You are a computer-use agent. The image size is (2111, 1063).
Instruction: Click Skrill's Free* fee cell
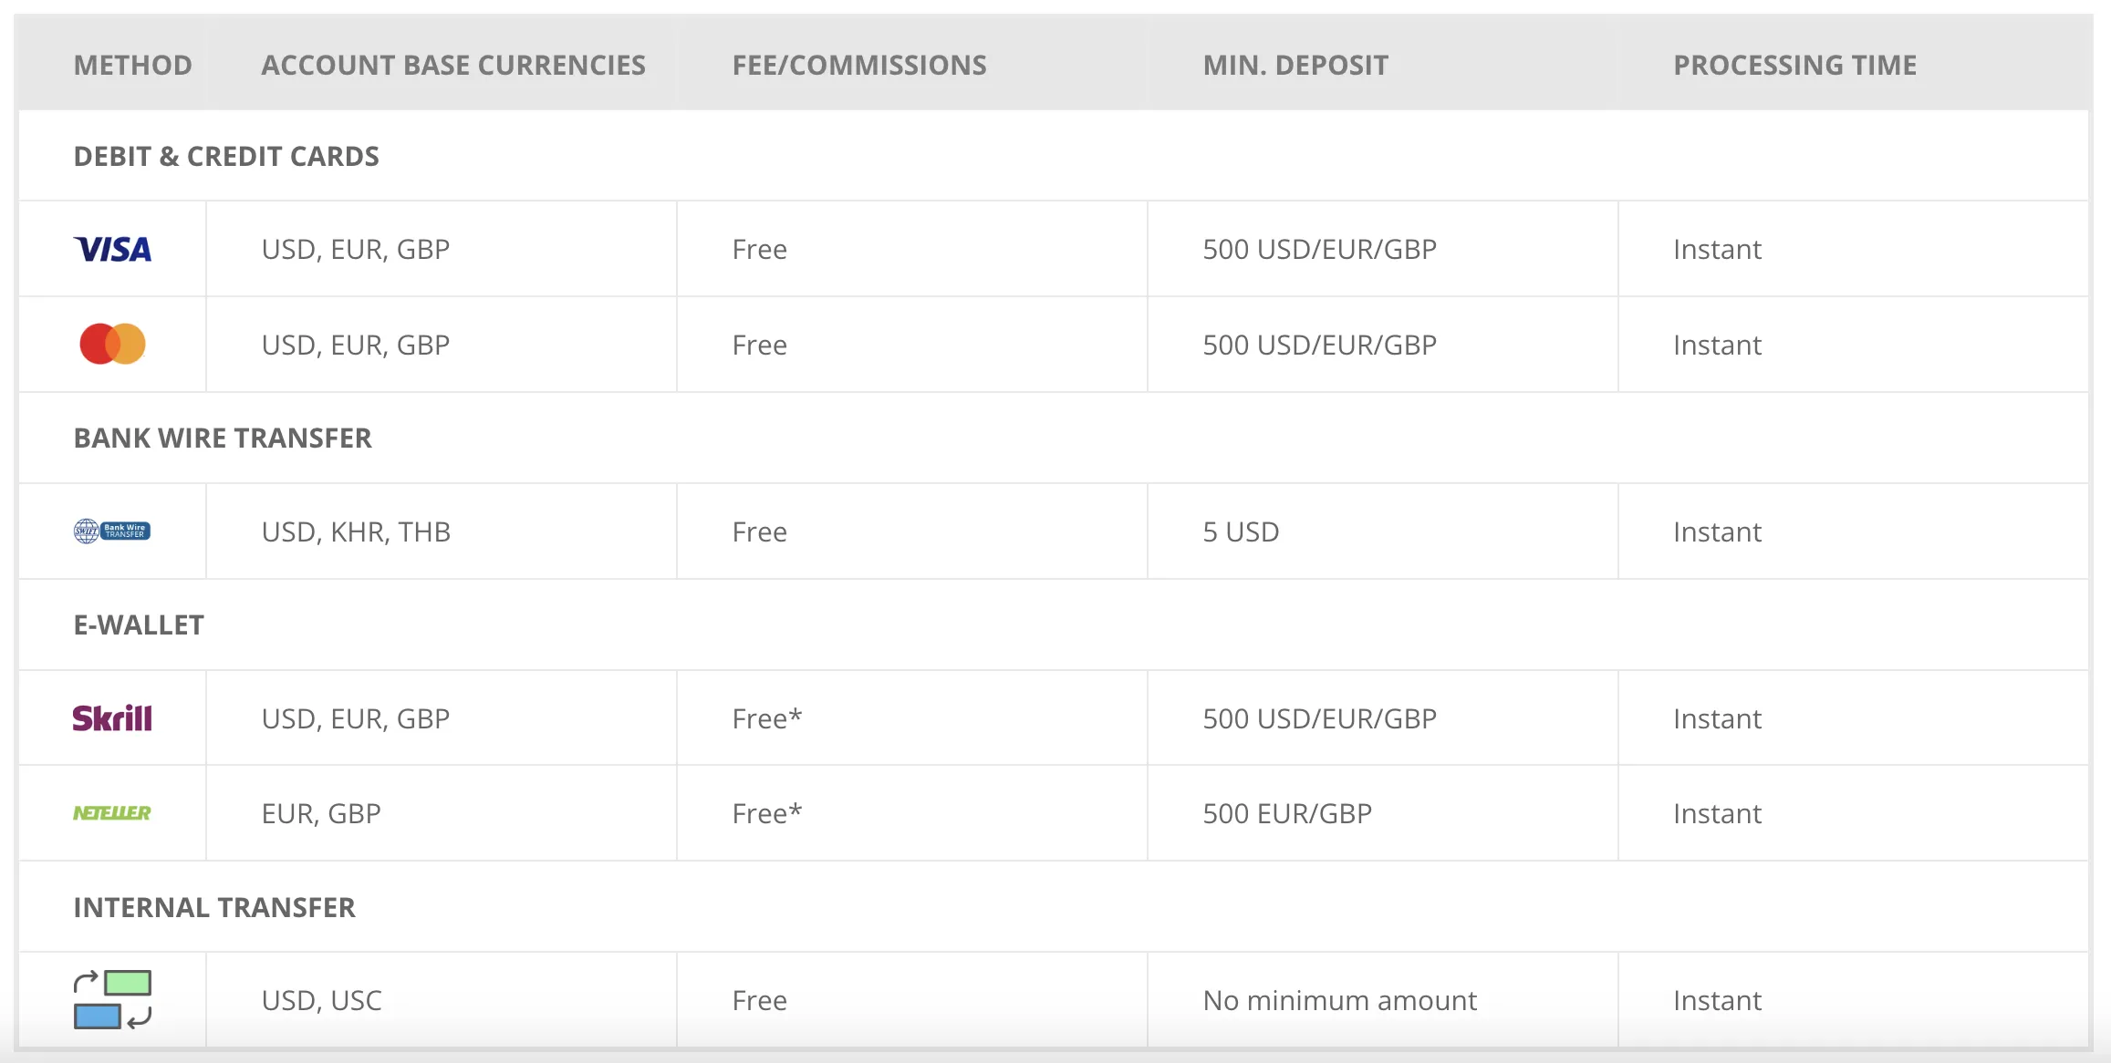click(911, 718)
